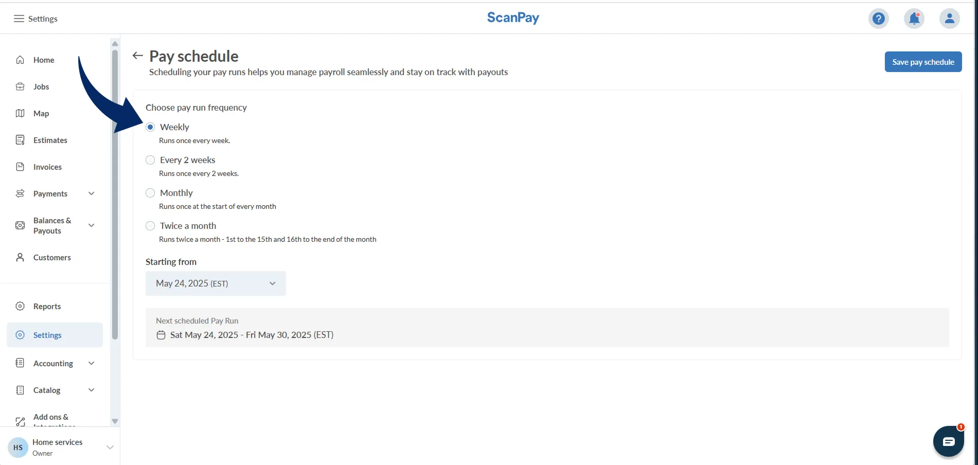This screenshot has height=465, width=978.
Task: Expand the Payments submenu chevron
Action: coord(92,193)
